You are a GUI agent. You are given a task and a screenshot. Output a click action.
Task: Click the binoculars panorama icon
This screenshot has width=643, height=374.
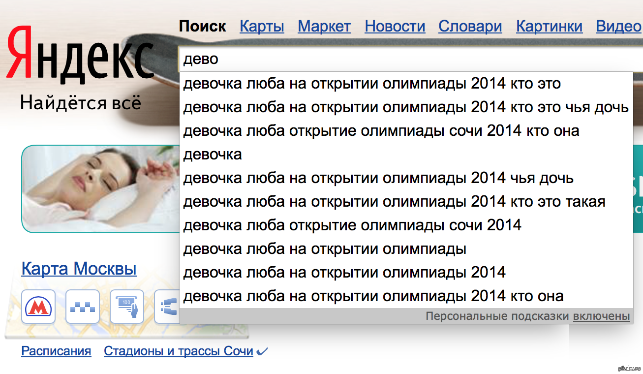167,307
